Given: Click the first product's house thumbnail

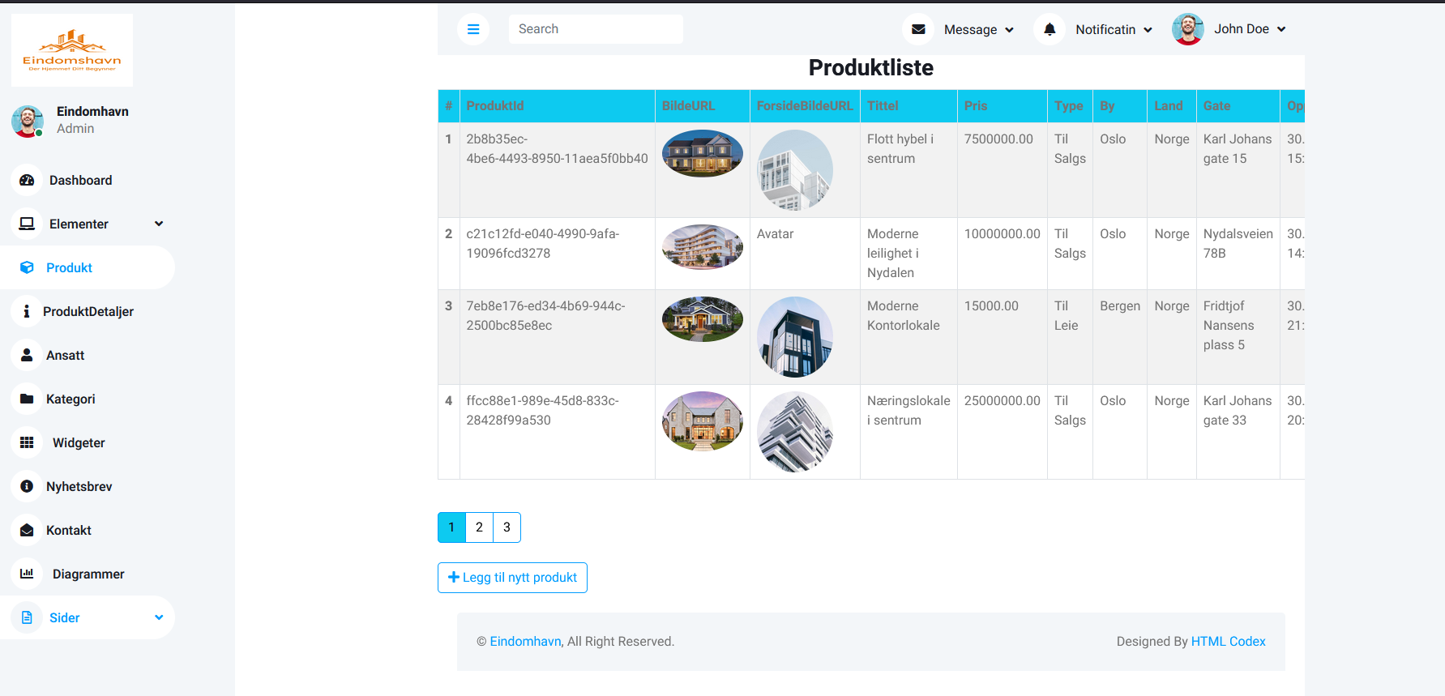Looking at the screenshot, I should point(702,153).
